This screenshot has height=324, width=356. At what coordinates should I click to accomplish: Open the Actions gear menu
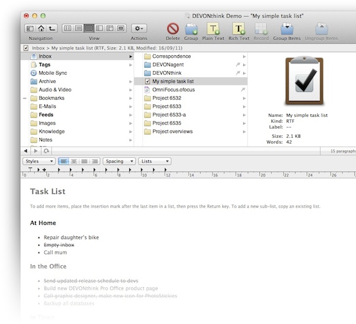pos(139,28)
